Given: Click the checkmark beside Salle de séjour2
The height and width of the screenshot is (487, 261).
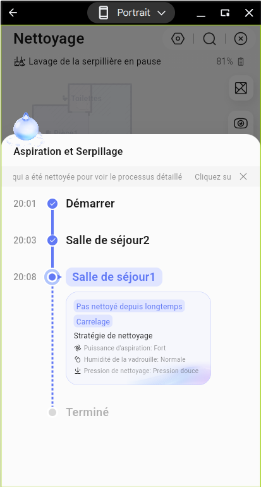Looking at the screenshot, I should [x=52, y=240].
